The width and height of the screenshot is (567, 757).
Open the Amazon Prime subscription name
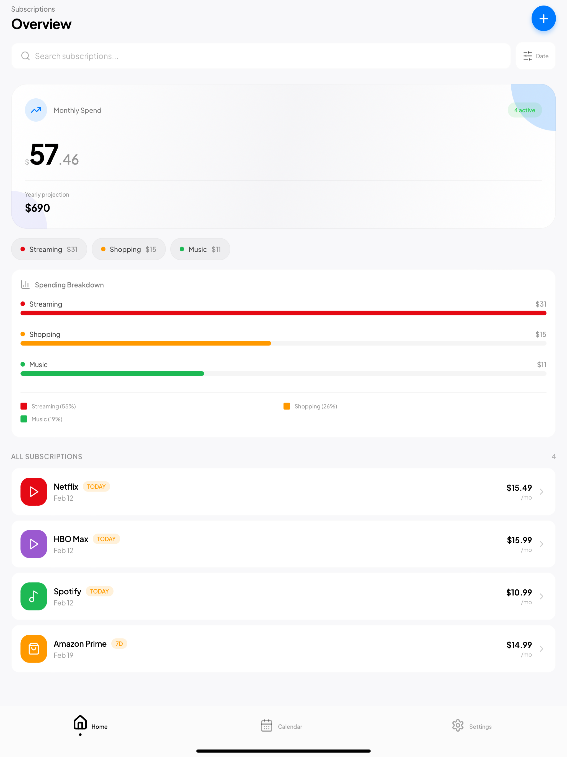pyautogui.click(x=80, y=644)
